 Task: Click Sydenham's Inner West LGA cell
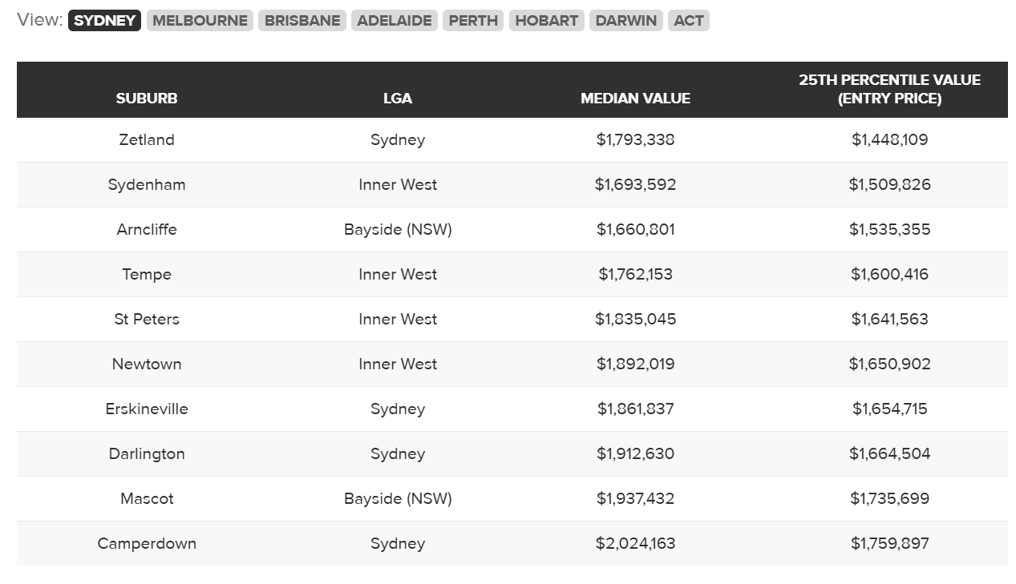(398, 184)
